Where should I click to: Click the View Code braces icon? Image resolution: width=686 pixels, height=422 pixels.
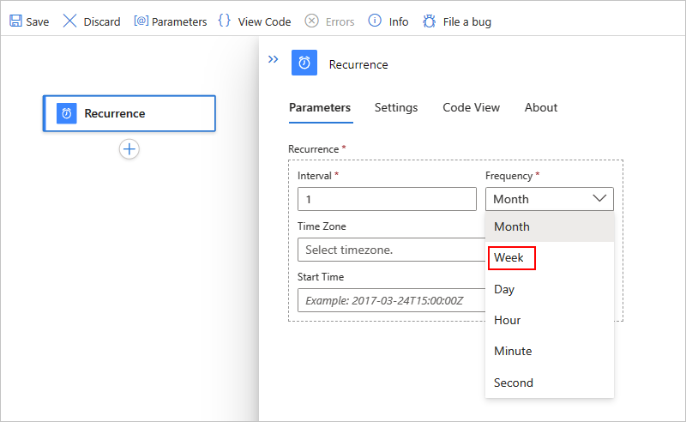click(x=225, y=21)
